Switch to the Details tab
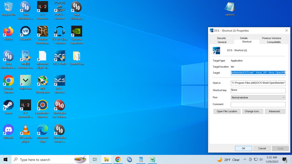The height and width of the screenshot is (164, 292). [244, 38]
